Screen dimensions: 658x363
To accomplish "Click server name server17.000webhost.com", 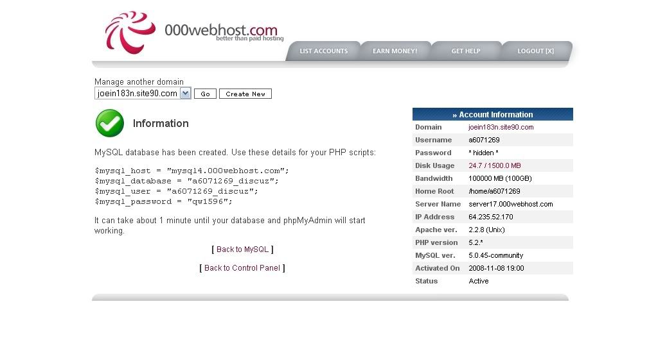I will [511, 205].
